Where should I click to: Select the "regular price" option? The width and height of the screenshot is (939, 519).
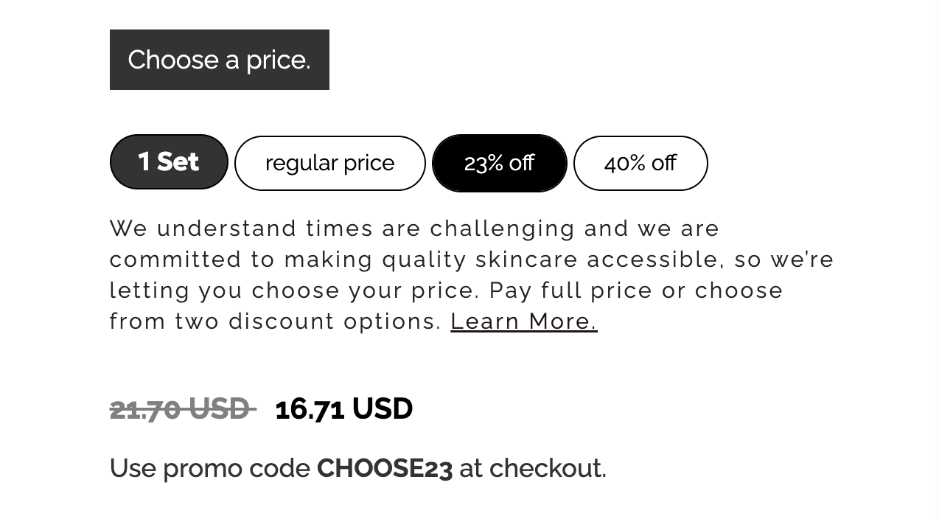tap(329, 163)
